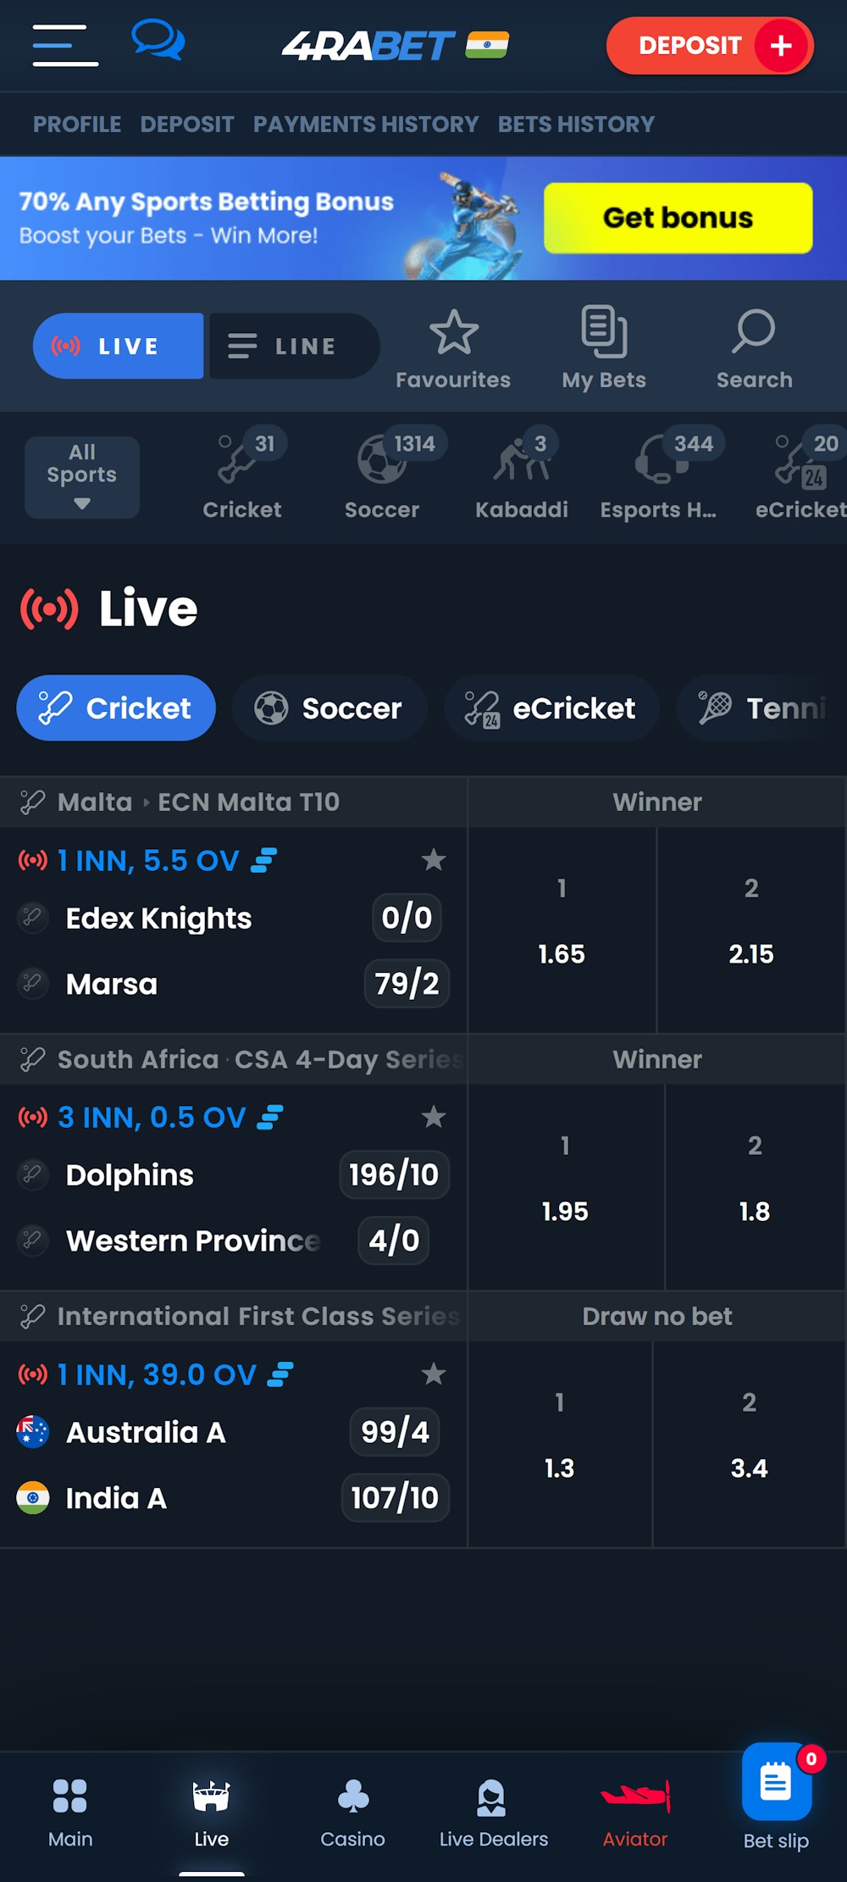Image resolution: width=847 pixels, height=1882 pixels.
Task: Open the Aviator game
Action: tap(635, 1813)
